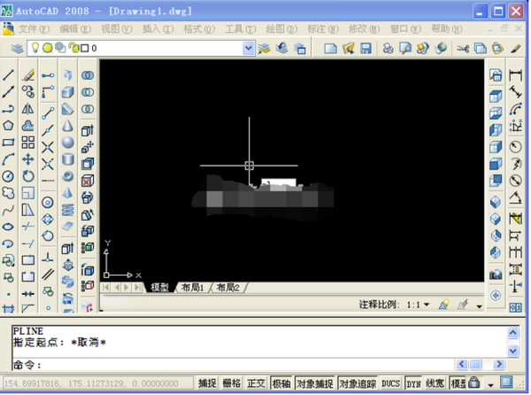Screen dimensions: 531x395
Task: Click the Mirror modify tool
Action: [28, 109]
